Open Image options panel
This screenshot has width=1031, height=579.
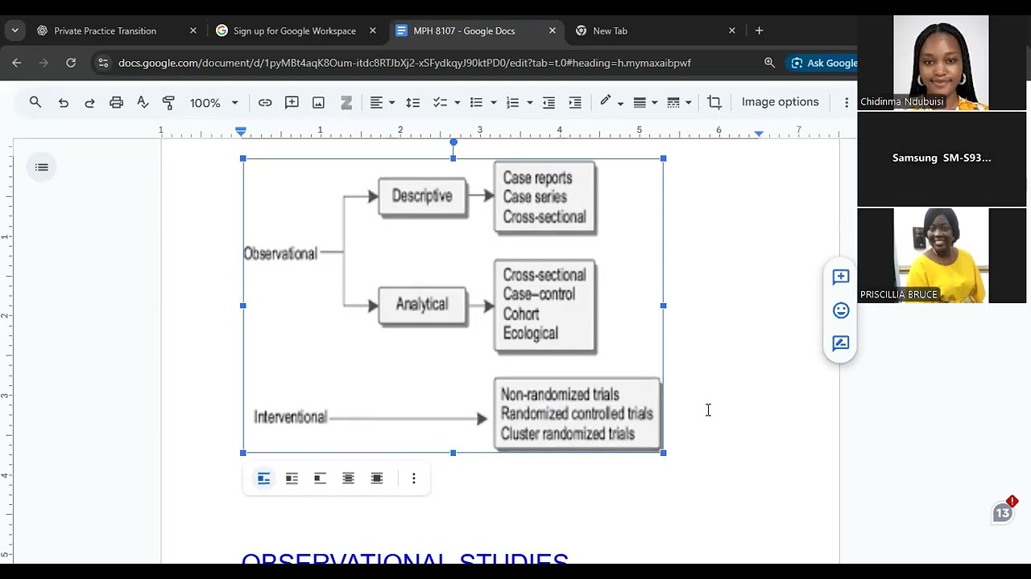click(780, 102)
